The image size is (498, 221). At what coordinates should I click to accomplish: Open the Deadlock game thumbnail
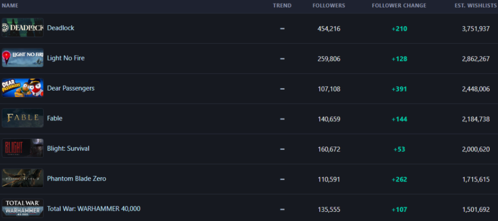22,28
